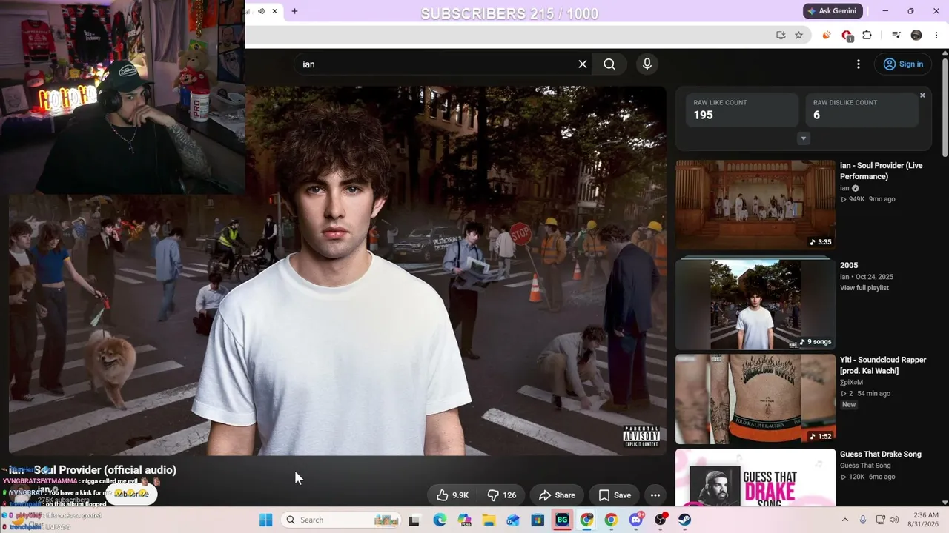This screenshot has width=949, height=533.
Task: Dislike the video (126)
Action: tap(501, 495)
